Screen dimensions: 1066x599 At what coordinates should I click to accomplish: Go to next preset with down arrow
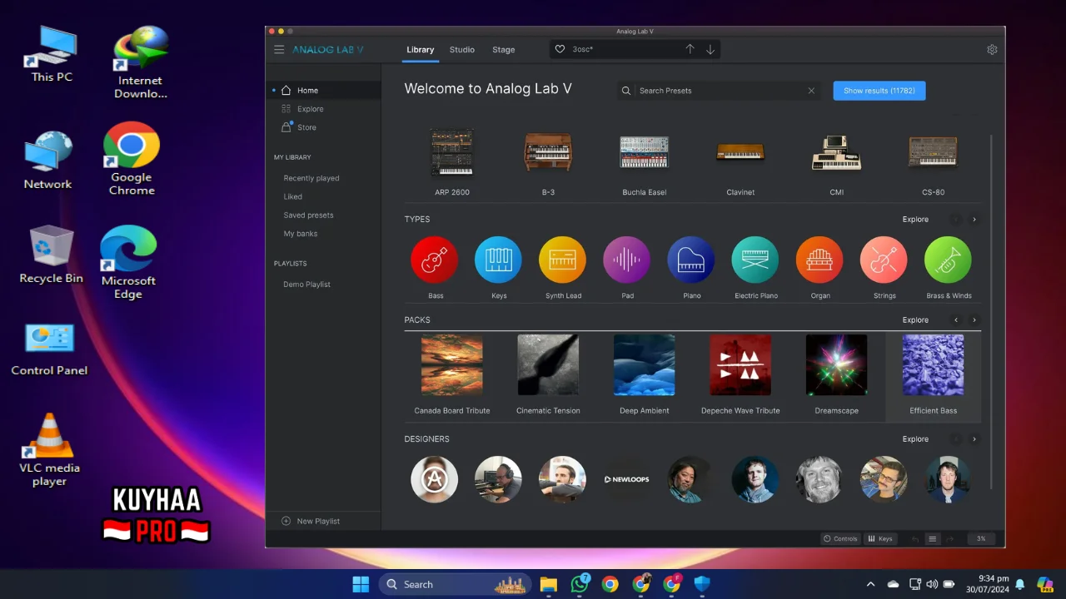710,50
